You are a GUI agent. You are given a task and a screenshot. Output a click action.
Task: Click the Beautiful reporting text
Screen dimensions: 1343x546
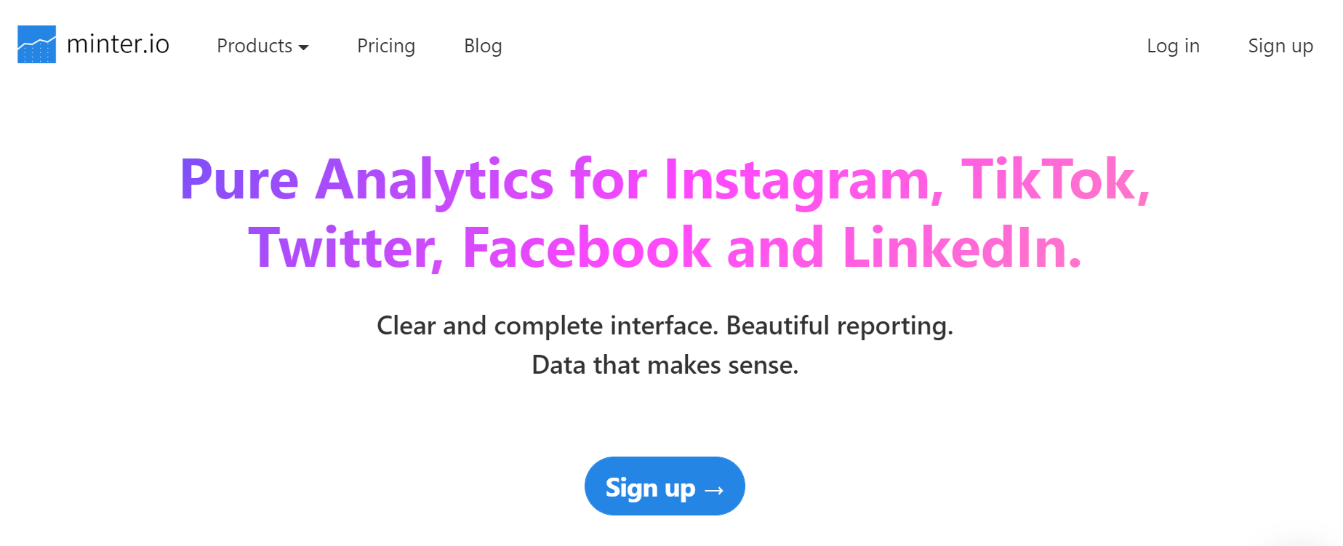click(x=840, y=326)
